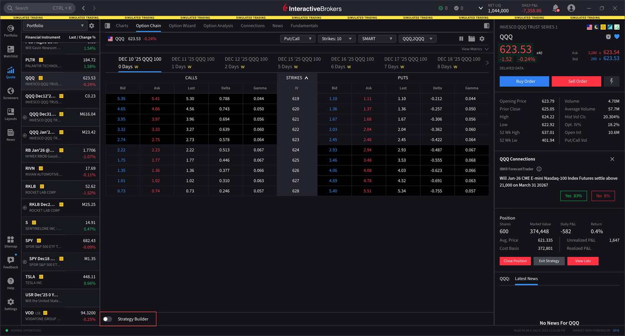
Task: Open the notifications bell in the title bar
Action: point(555,8)
